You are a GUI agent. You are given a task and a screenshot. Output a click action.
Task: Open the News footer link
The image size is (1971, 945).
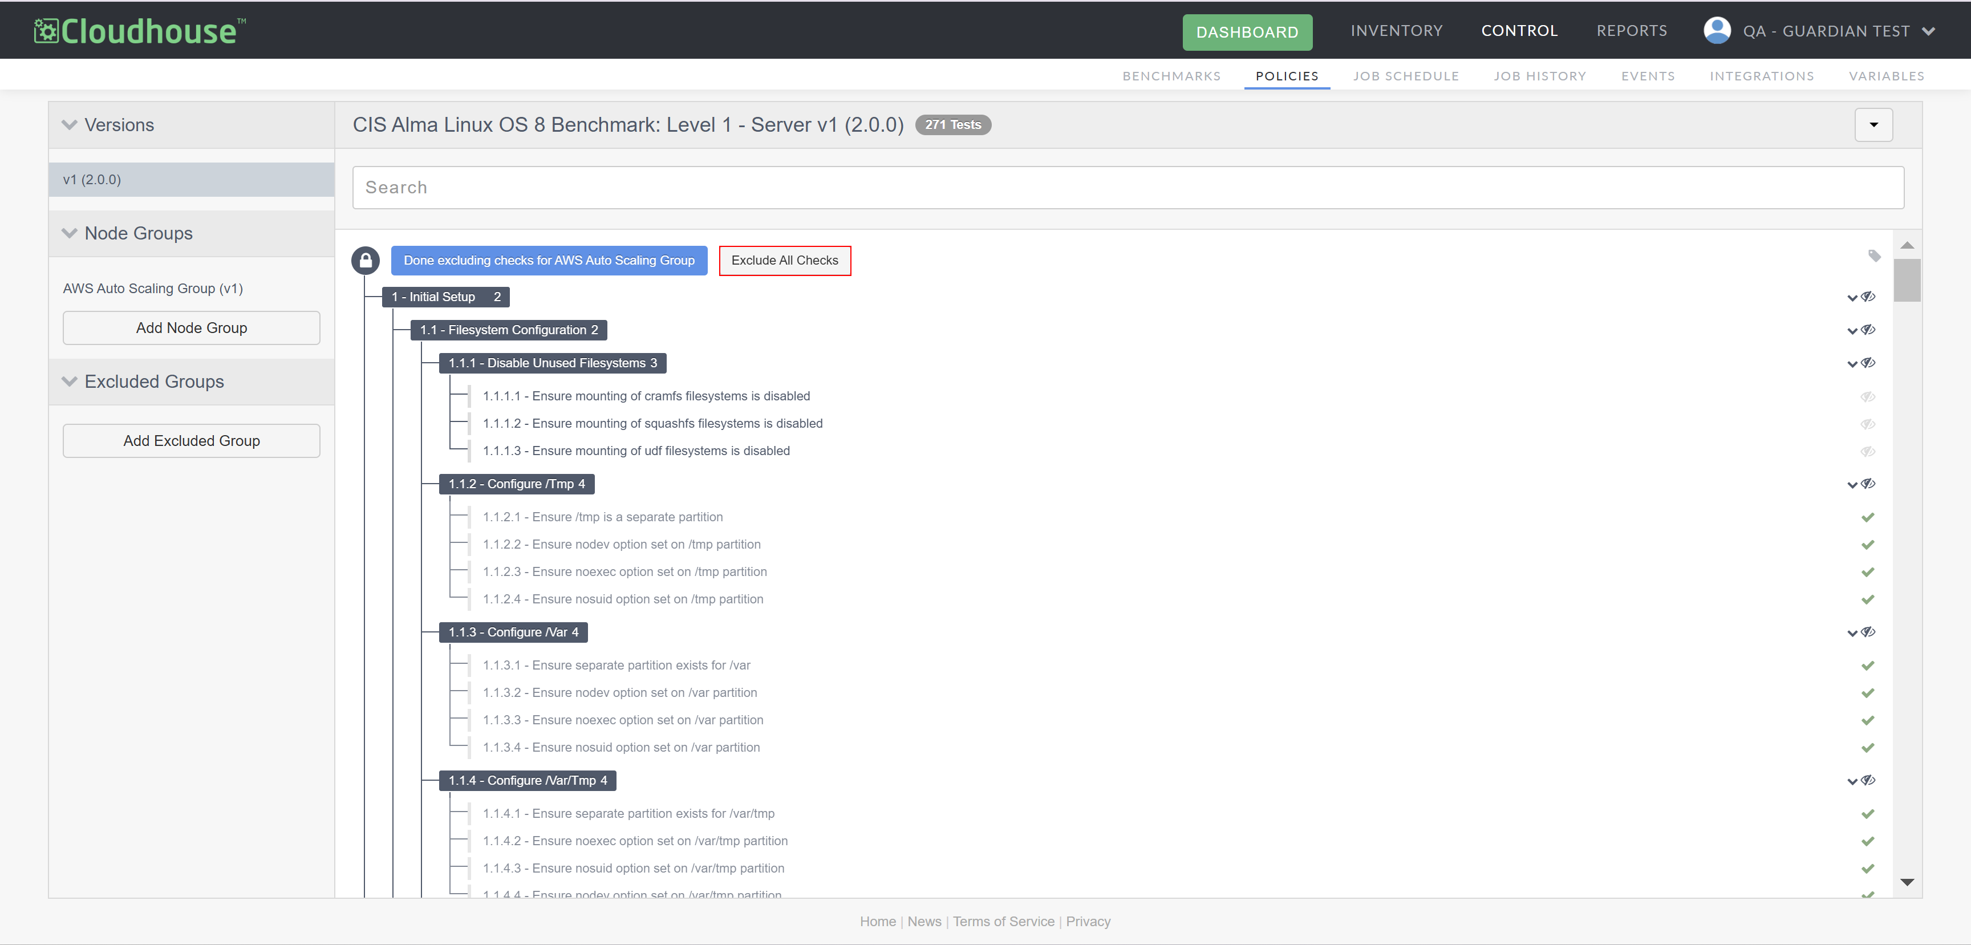coord(924,921)
